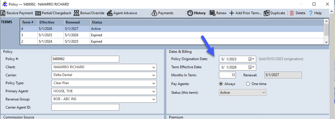Click the Agent Advance toolbar icon
Viewport: 335px width, 119px height.
110,13
